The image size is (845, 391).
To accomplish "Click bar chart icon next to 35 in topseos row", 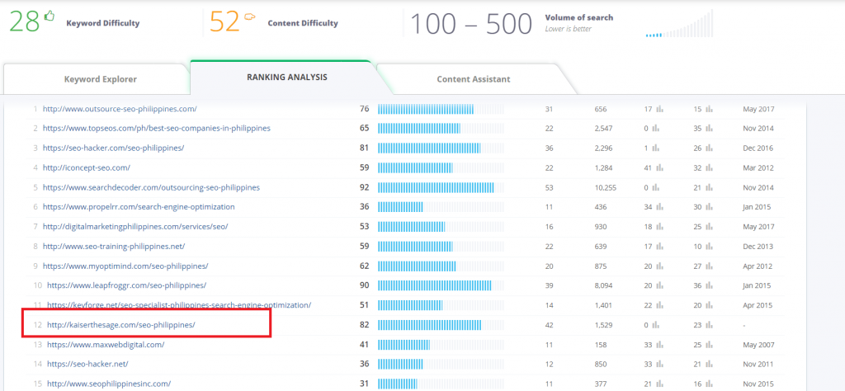I will tap(709, 129).
